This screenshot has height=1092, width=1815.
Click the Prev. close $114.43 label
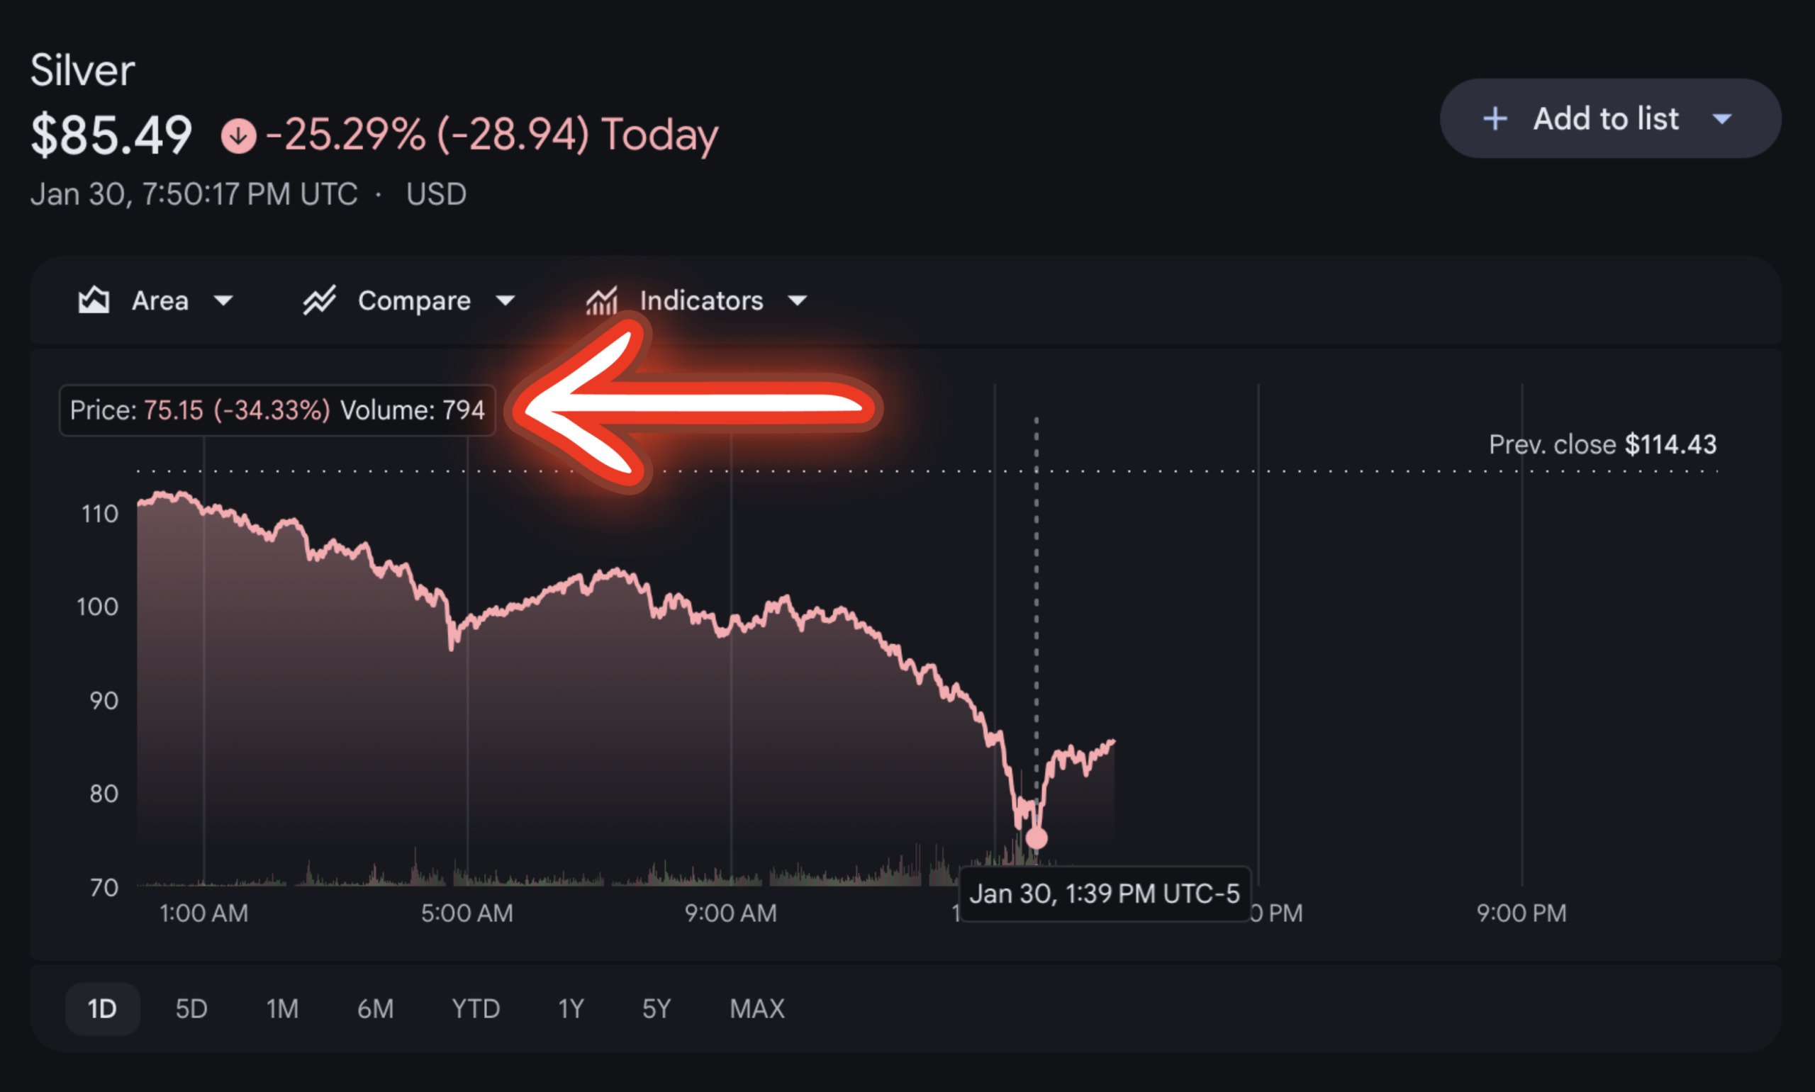1602,444
